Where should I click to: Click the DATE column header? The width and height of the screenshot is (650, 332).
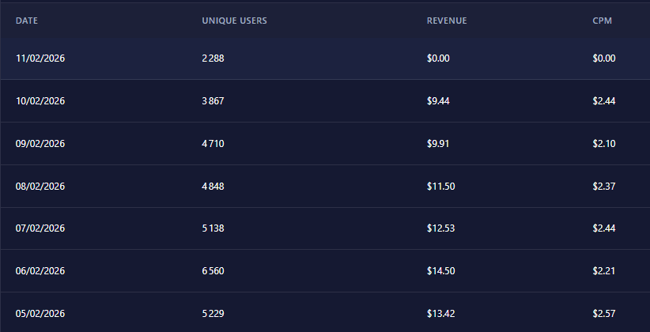[27, 21]
